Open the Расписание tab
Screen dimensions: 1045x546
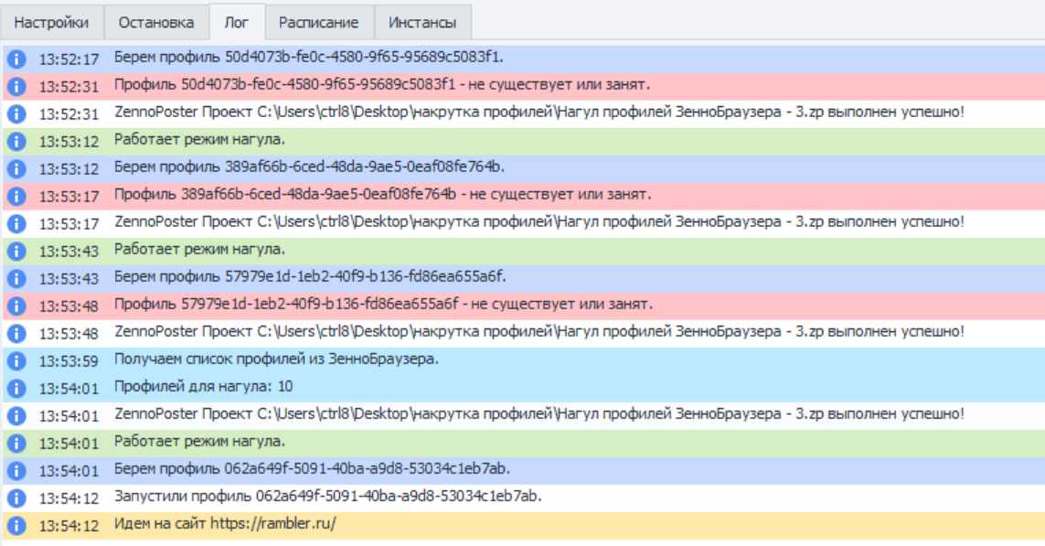tap(319, 22)
